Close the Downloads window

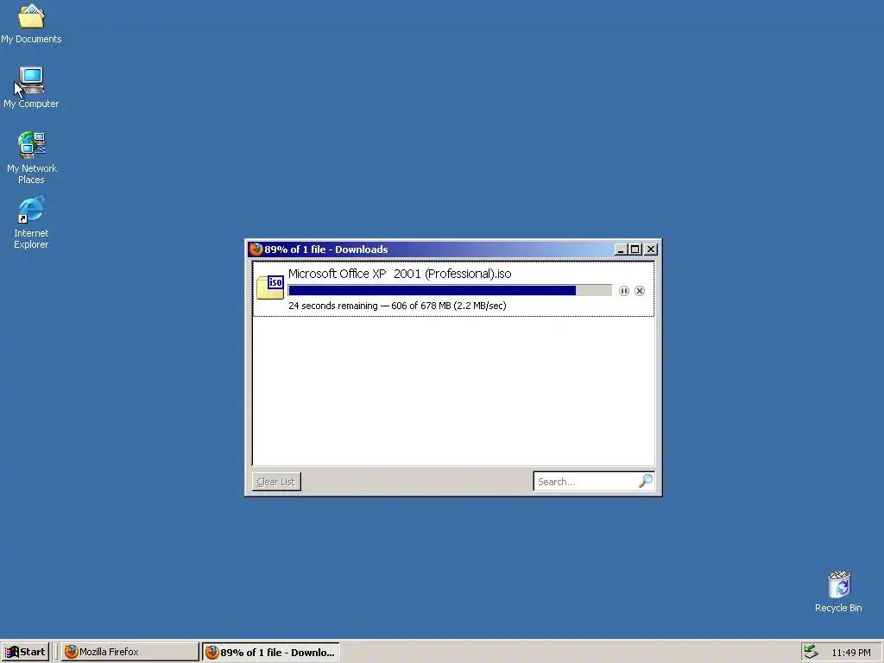click(651, 249)
